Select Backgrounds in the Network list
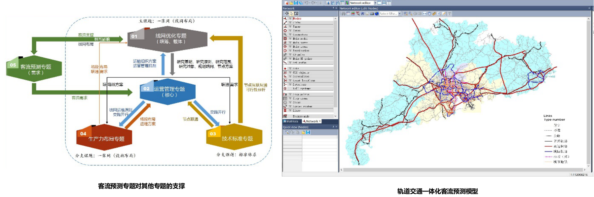This screenshot has width=594, height=197. (301, 116)
